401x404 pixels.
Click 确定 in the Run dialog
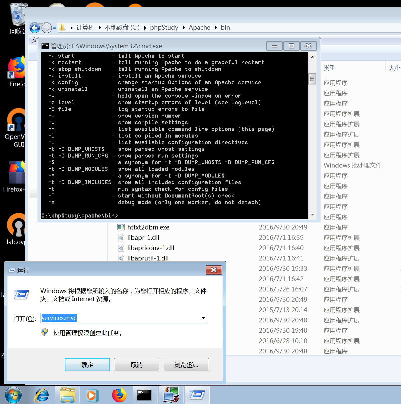[87, 365]
